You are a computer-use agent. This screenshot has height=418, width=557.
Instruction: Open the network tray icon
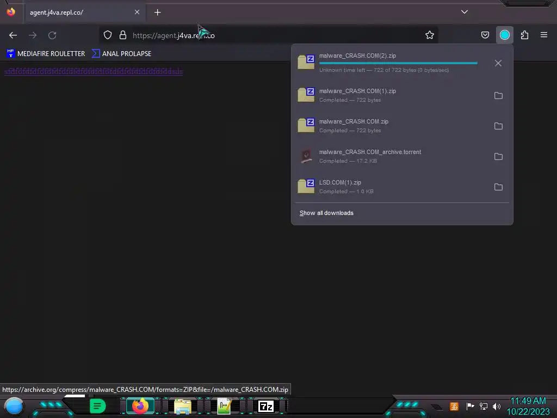pos(484,406)
